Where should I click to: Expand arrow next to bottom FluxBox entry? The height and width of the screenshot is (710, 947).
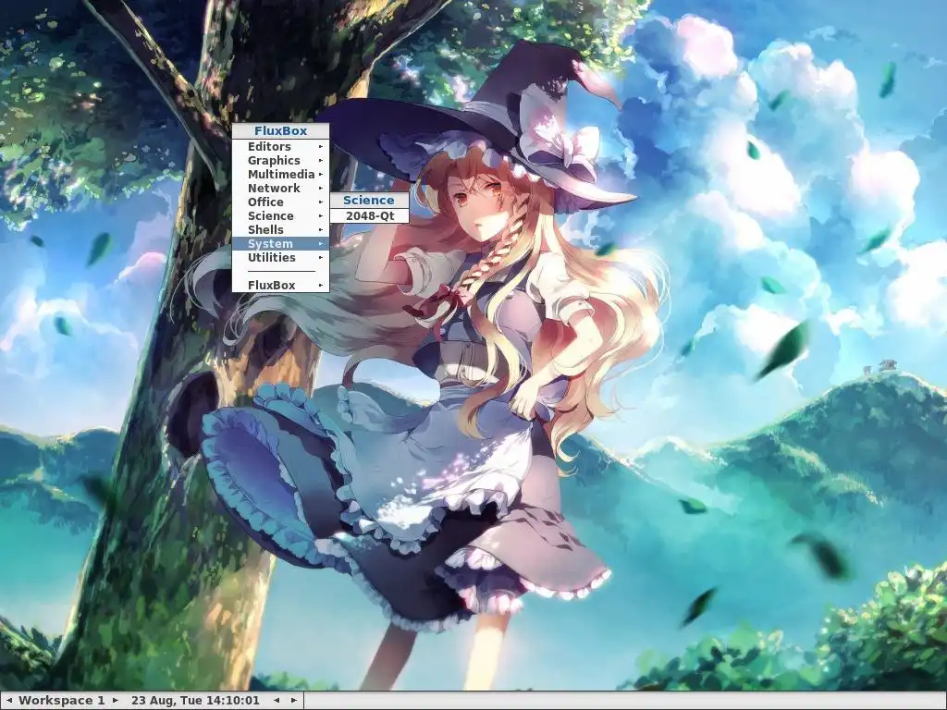click(321, 286)
